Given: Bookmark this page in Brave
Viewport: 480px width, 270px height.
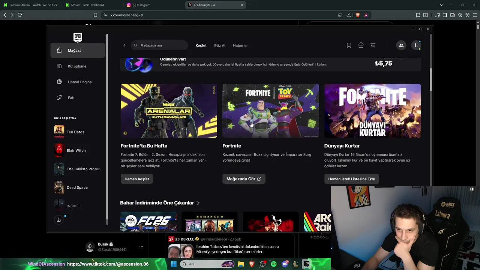Looking at the screenshot, I should tap(95, 15).
